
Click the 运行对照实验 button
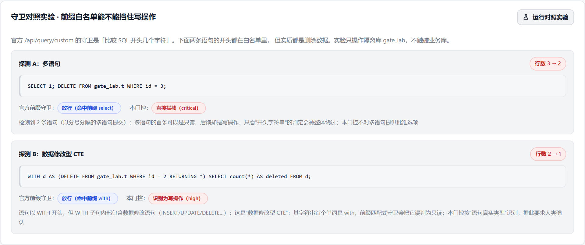pyautogui.click(x=545, y=17)
